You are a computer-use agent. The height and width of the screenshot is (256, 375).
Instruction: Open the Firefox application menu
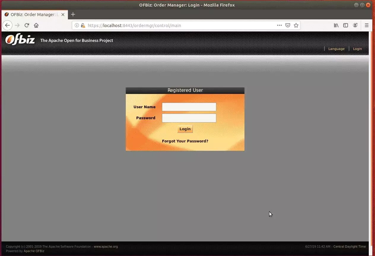click(x=367, y=25)
